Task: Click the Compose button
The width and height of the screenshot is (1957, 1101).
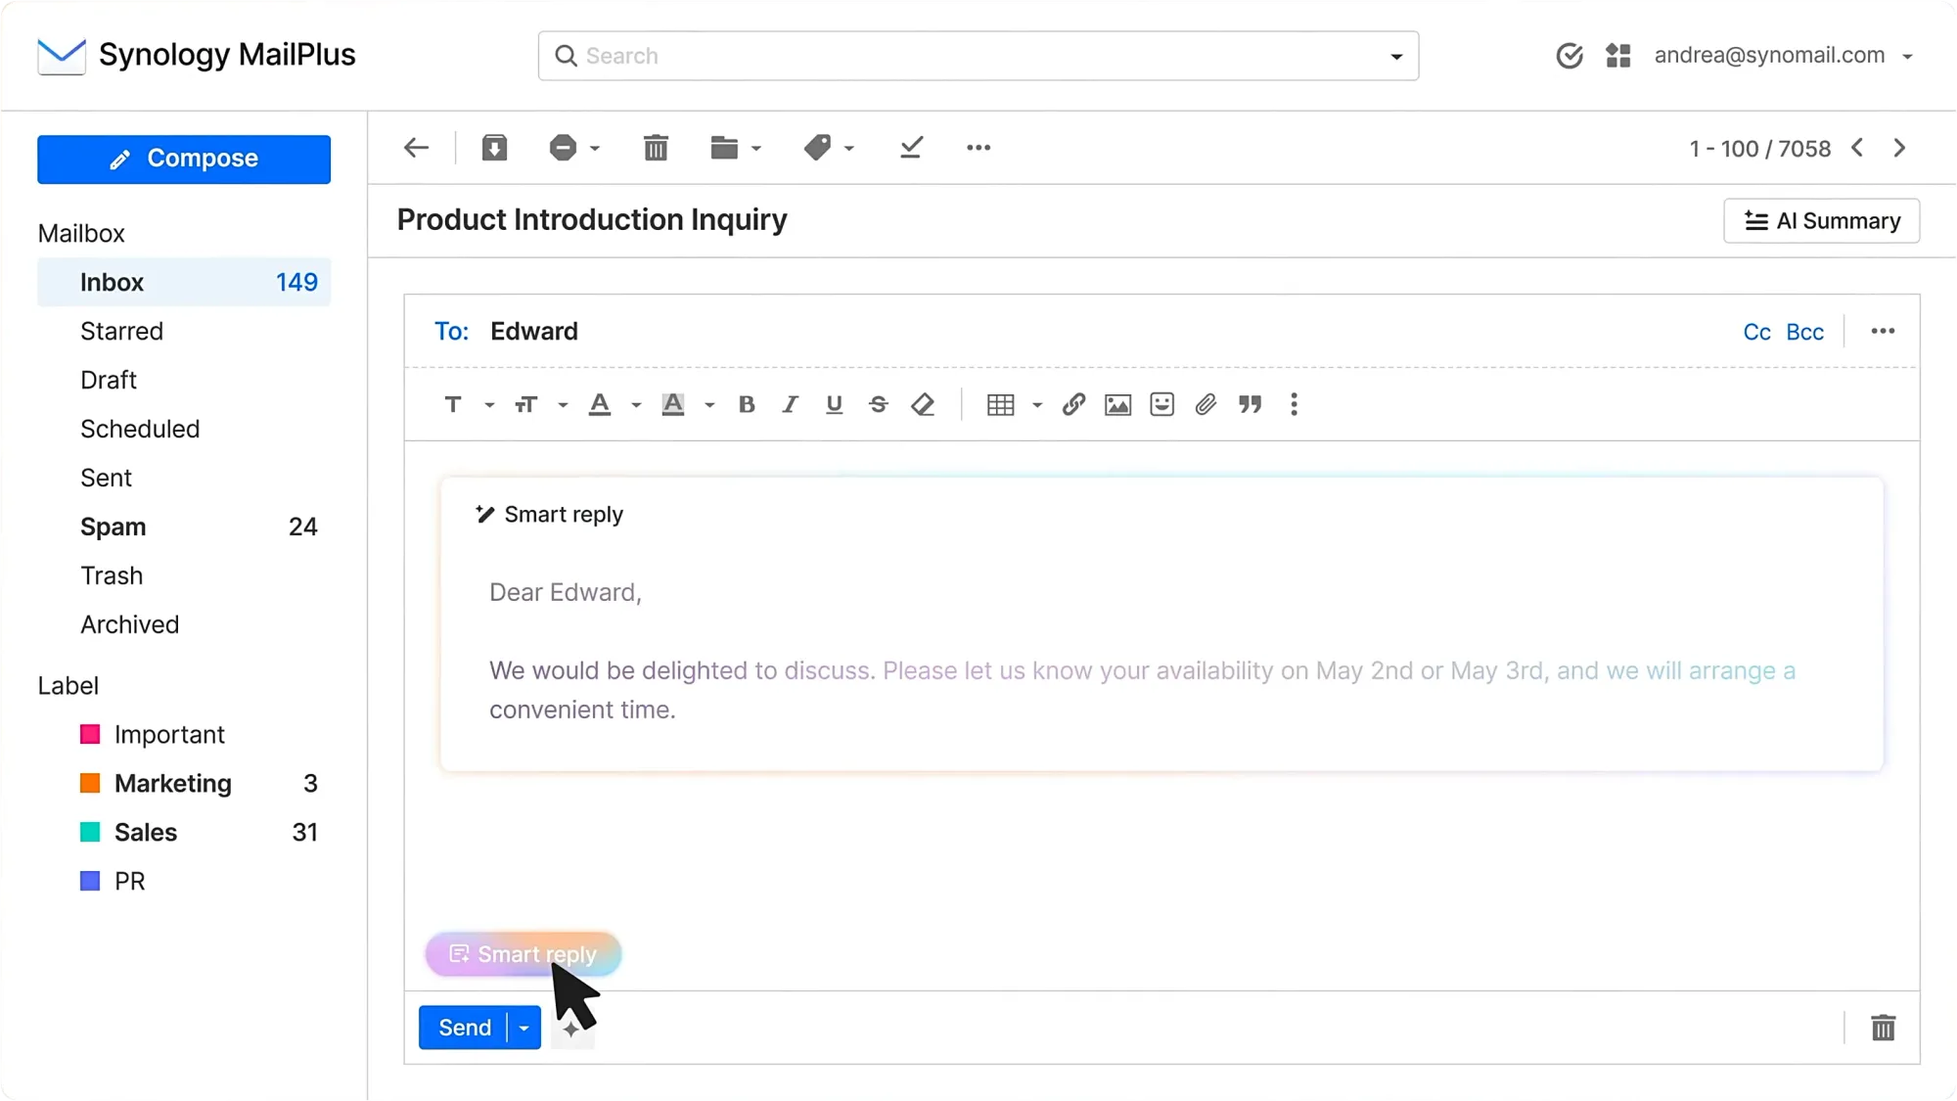Action: (184, 159)
